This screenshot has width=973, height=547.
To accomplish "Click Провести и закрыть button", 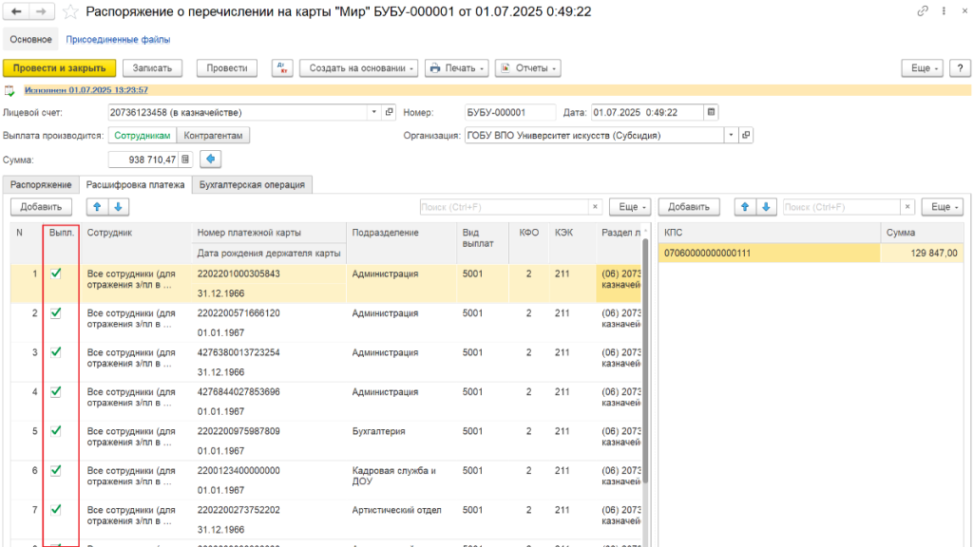I will pyautogui.click(x=60, y=68).
